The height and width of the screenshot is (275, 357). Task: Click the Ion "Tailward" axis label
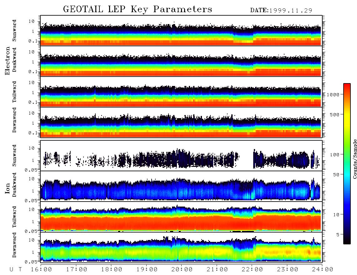(14, 217)
